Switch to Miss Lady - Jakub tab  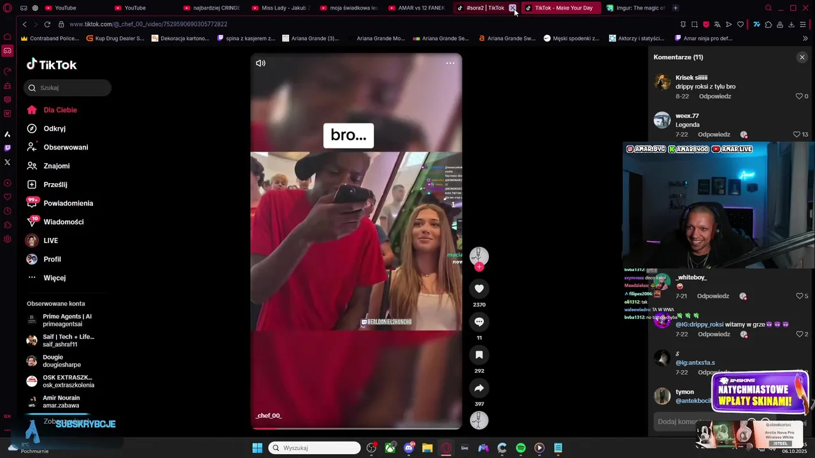282,8
